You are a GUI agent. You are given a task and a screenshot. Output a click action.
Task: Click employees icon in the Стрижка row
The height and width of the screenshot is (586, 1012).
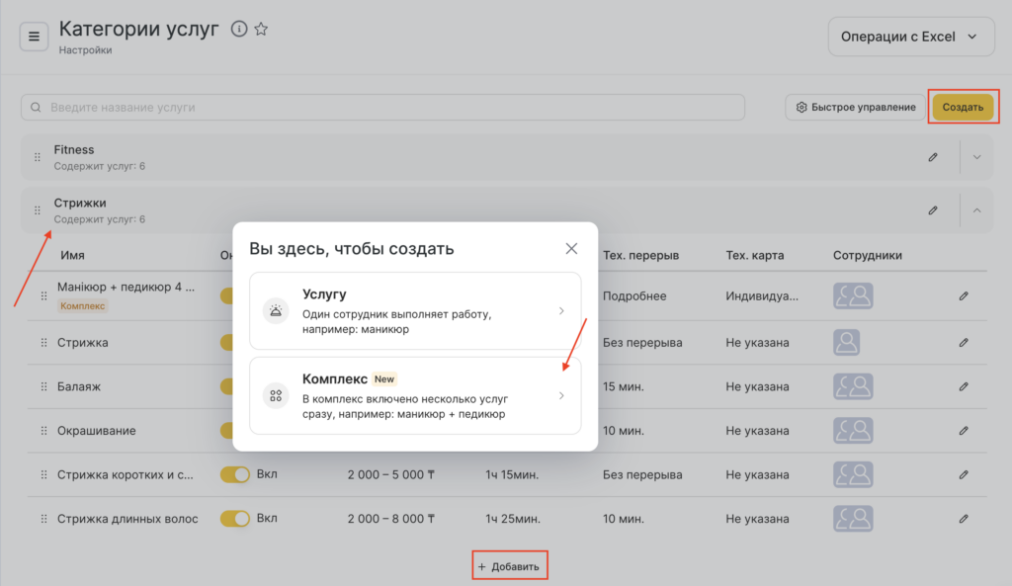[852, 342]
